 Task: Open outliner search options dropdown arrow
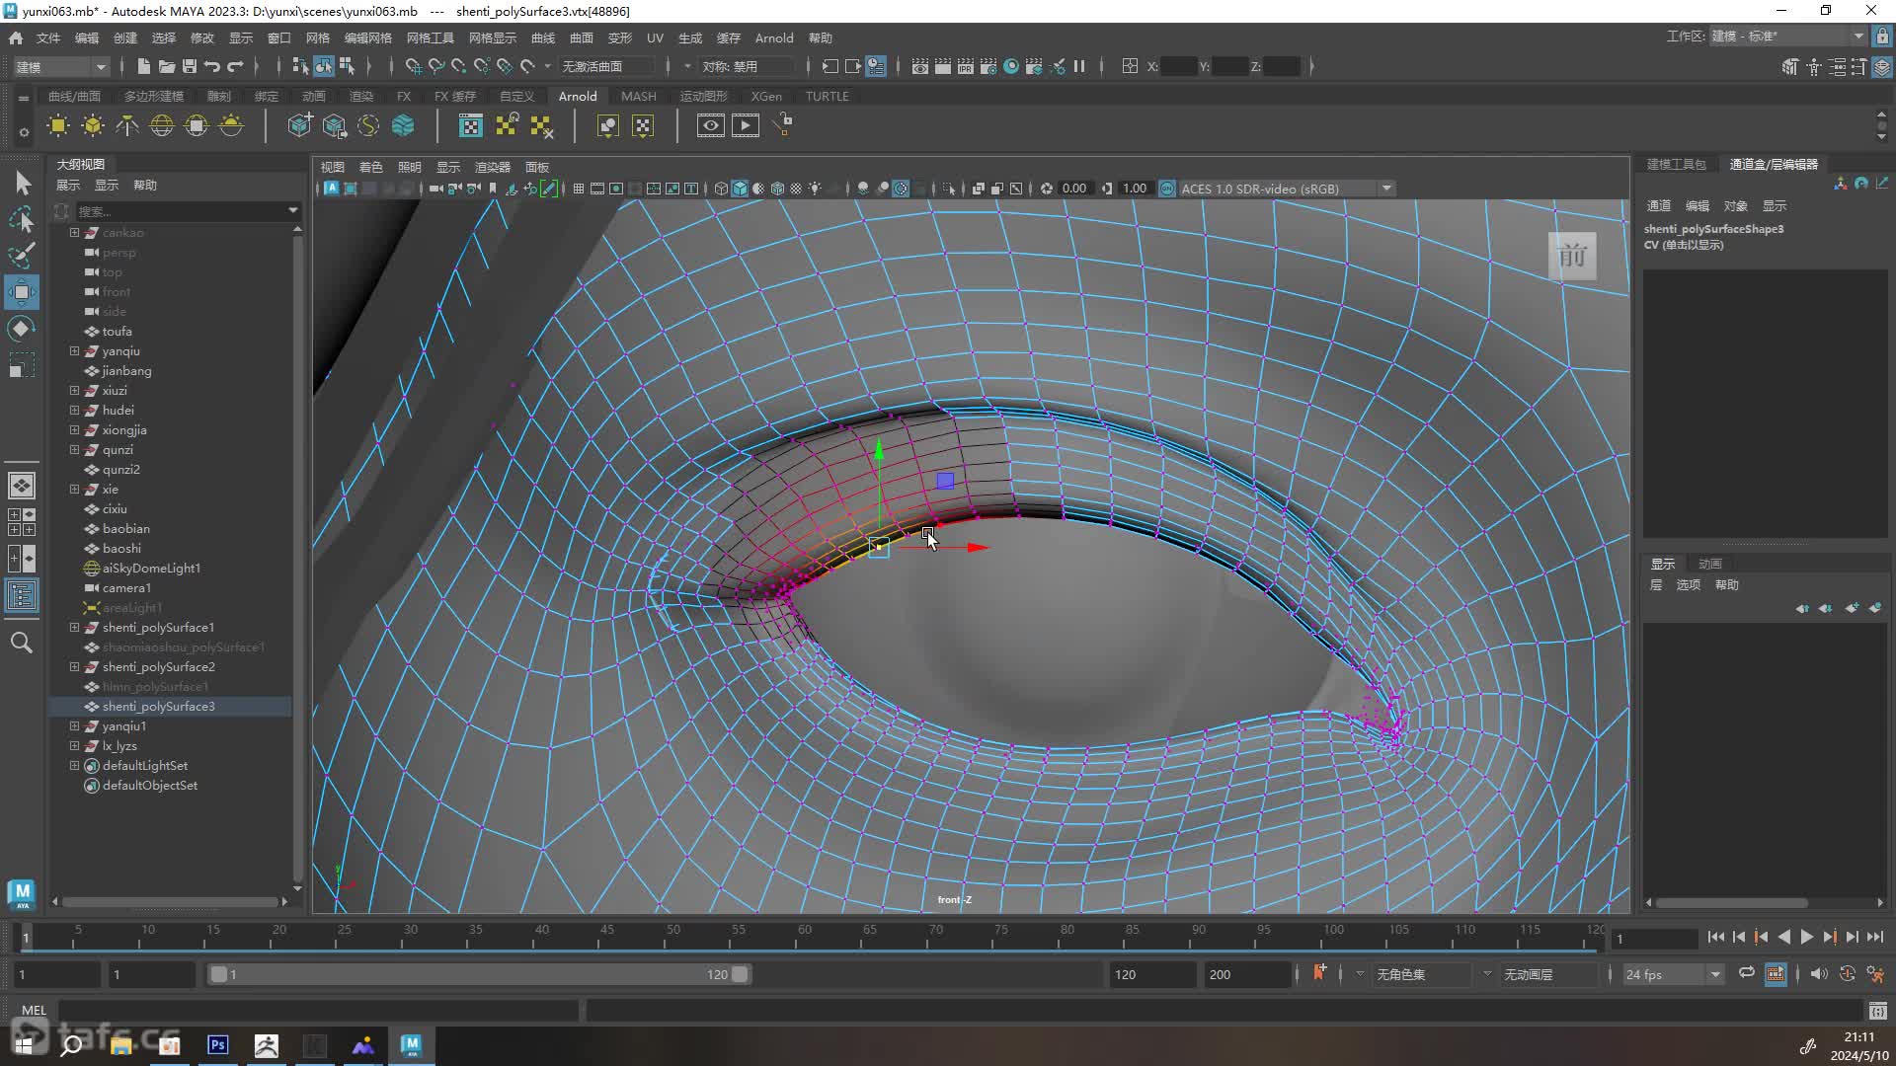tap(292, 210)
